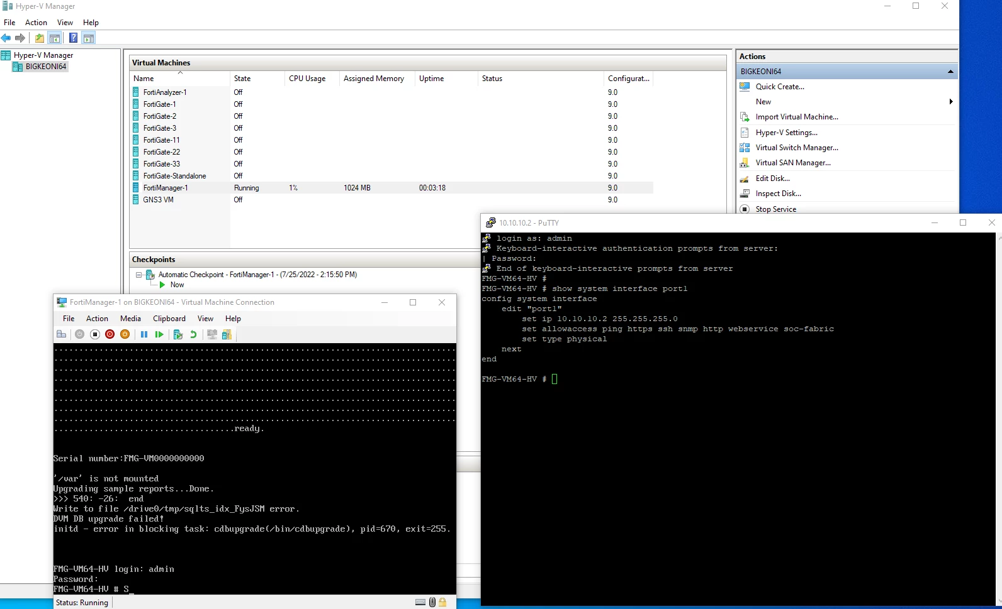
Task: Click the keyboard icon in VM Connection status bar
Action: pyautogui.click(x=420, y=602)
